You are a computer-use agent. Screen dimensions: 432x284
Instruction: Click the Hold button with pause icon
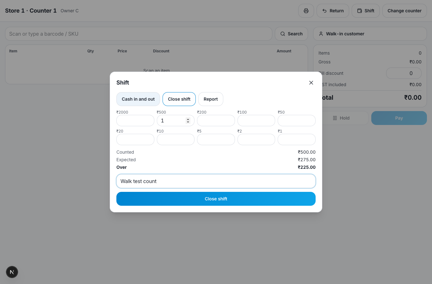[341, 118]
